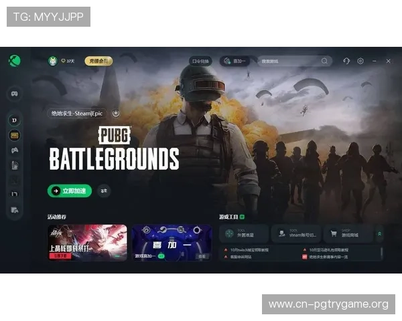The height and width of the screenshot is (321, 402).
Task: Click the diamond VIP 37天 indicator
Action: [x=68, y=61]
